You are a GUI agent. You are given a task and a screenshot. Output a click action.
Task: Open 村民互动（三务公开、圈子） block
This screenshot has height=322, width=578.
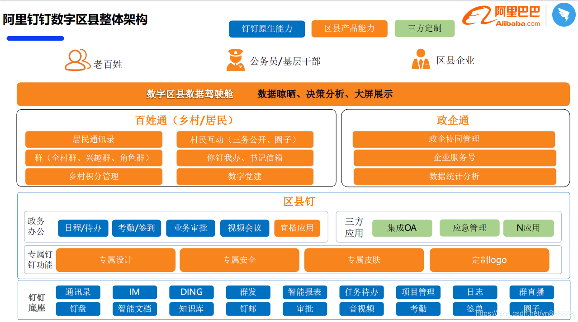point(245,140)
